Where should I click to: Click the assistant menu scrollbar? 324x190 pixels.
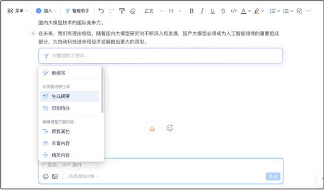(x=102, y=90)
